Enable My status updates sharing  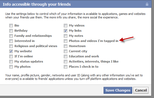pyautogui.click(x=11, y=61)
